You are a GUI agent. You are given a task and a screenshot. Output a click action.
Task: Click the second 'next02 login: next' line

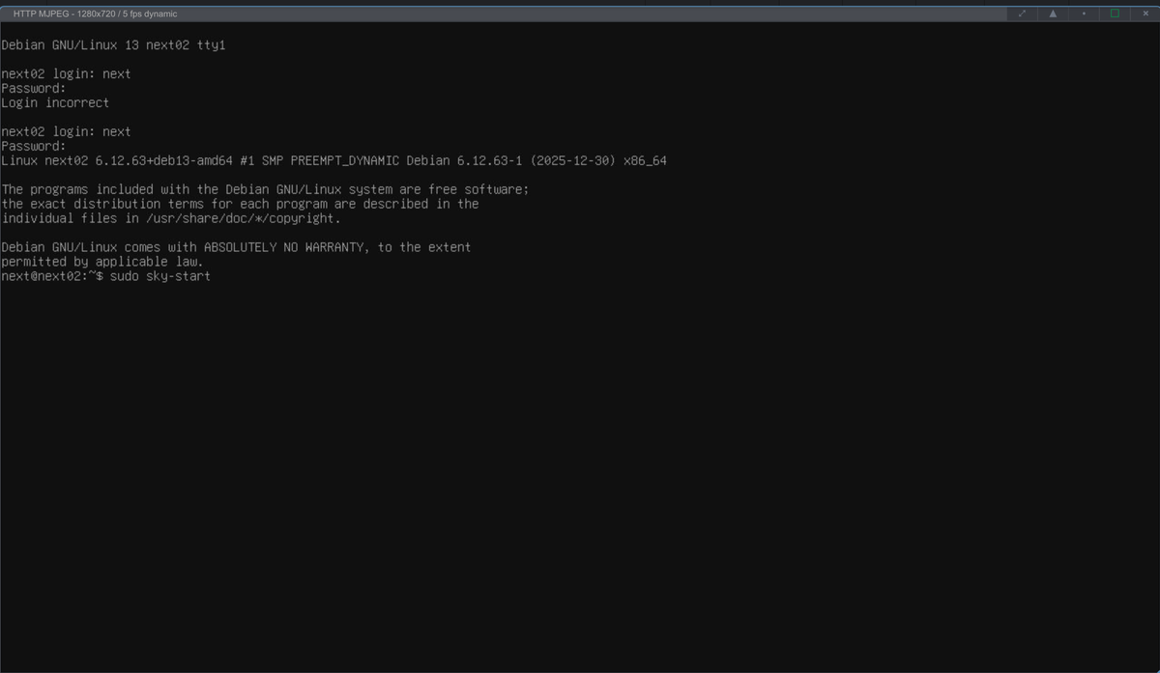(x=66, y=131)
